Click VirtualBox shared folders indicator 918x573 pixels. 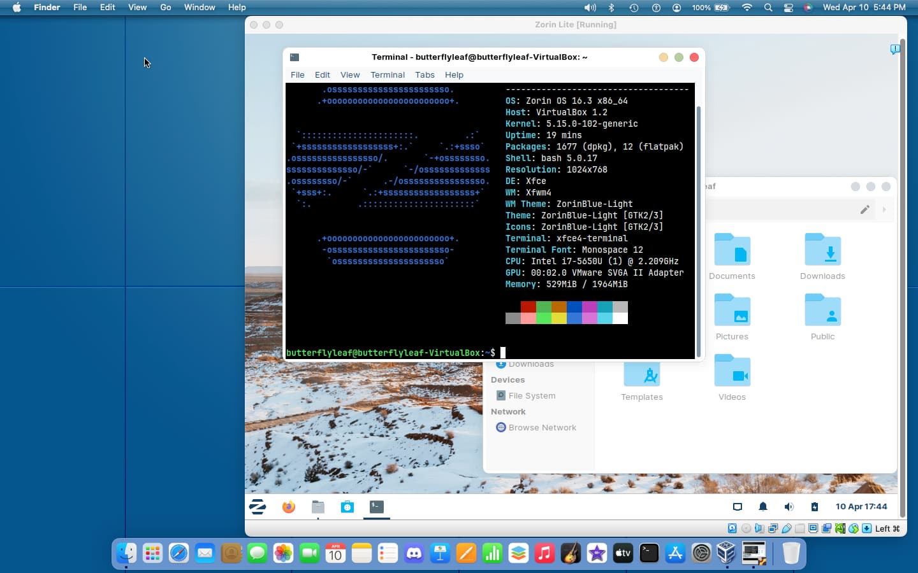[799, 528]
